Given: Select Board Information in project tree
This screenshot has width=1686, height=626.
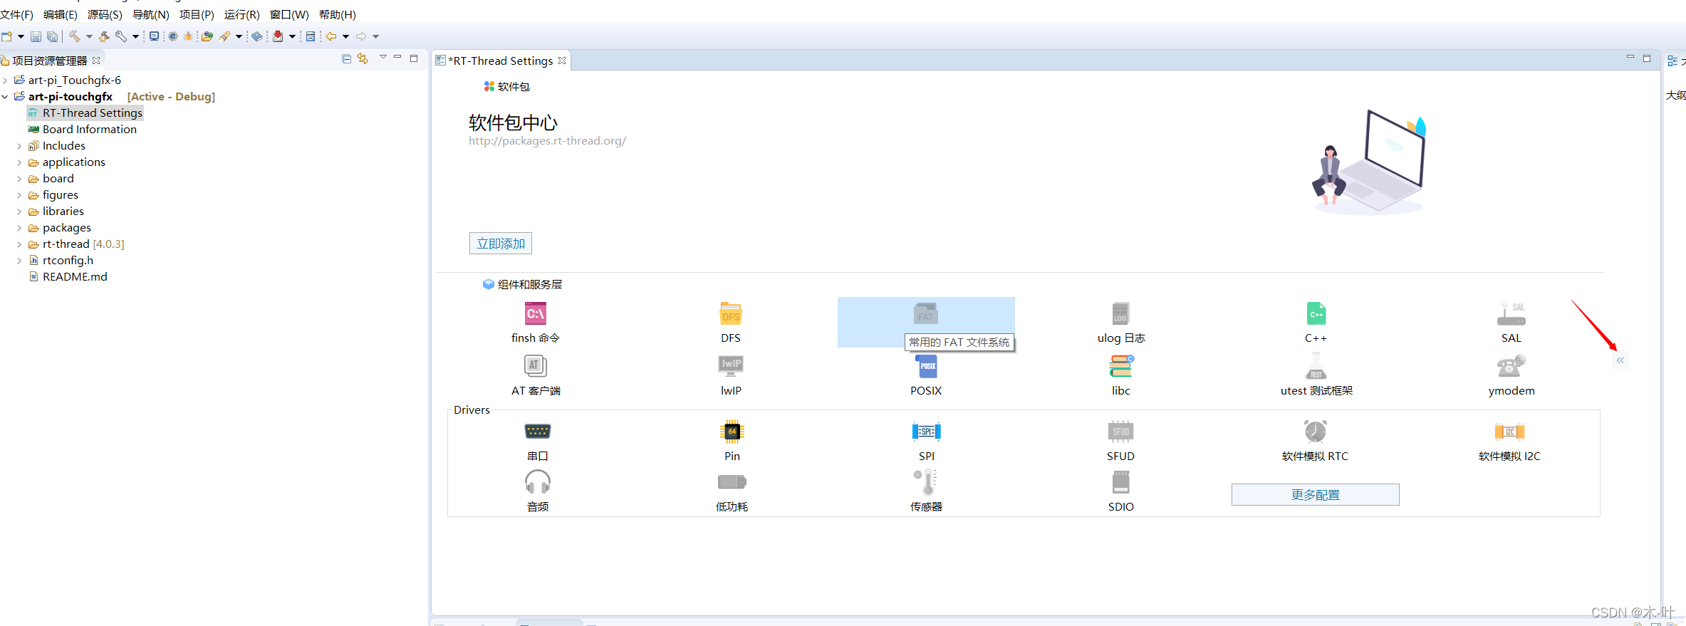Looking at the screenshot, I should click(x=83, y=130).
